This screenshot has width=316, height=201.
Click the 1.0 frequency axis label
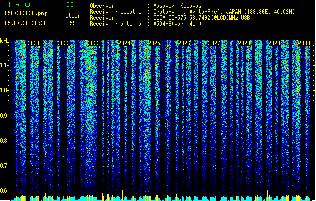coord(5,90)
